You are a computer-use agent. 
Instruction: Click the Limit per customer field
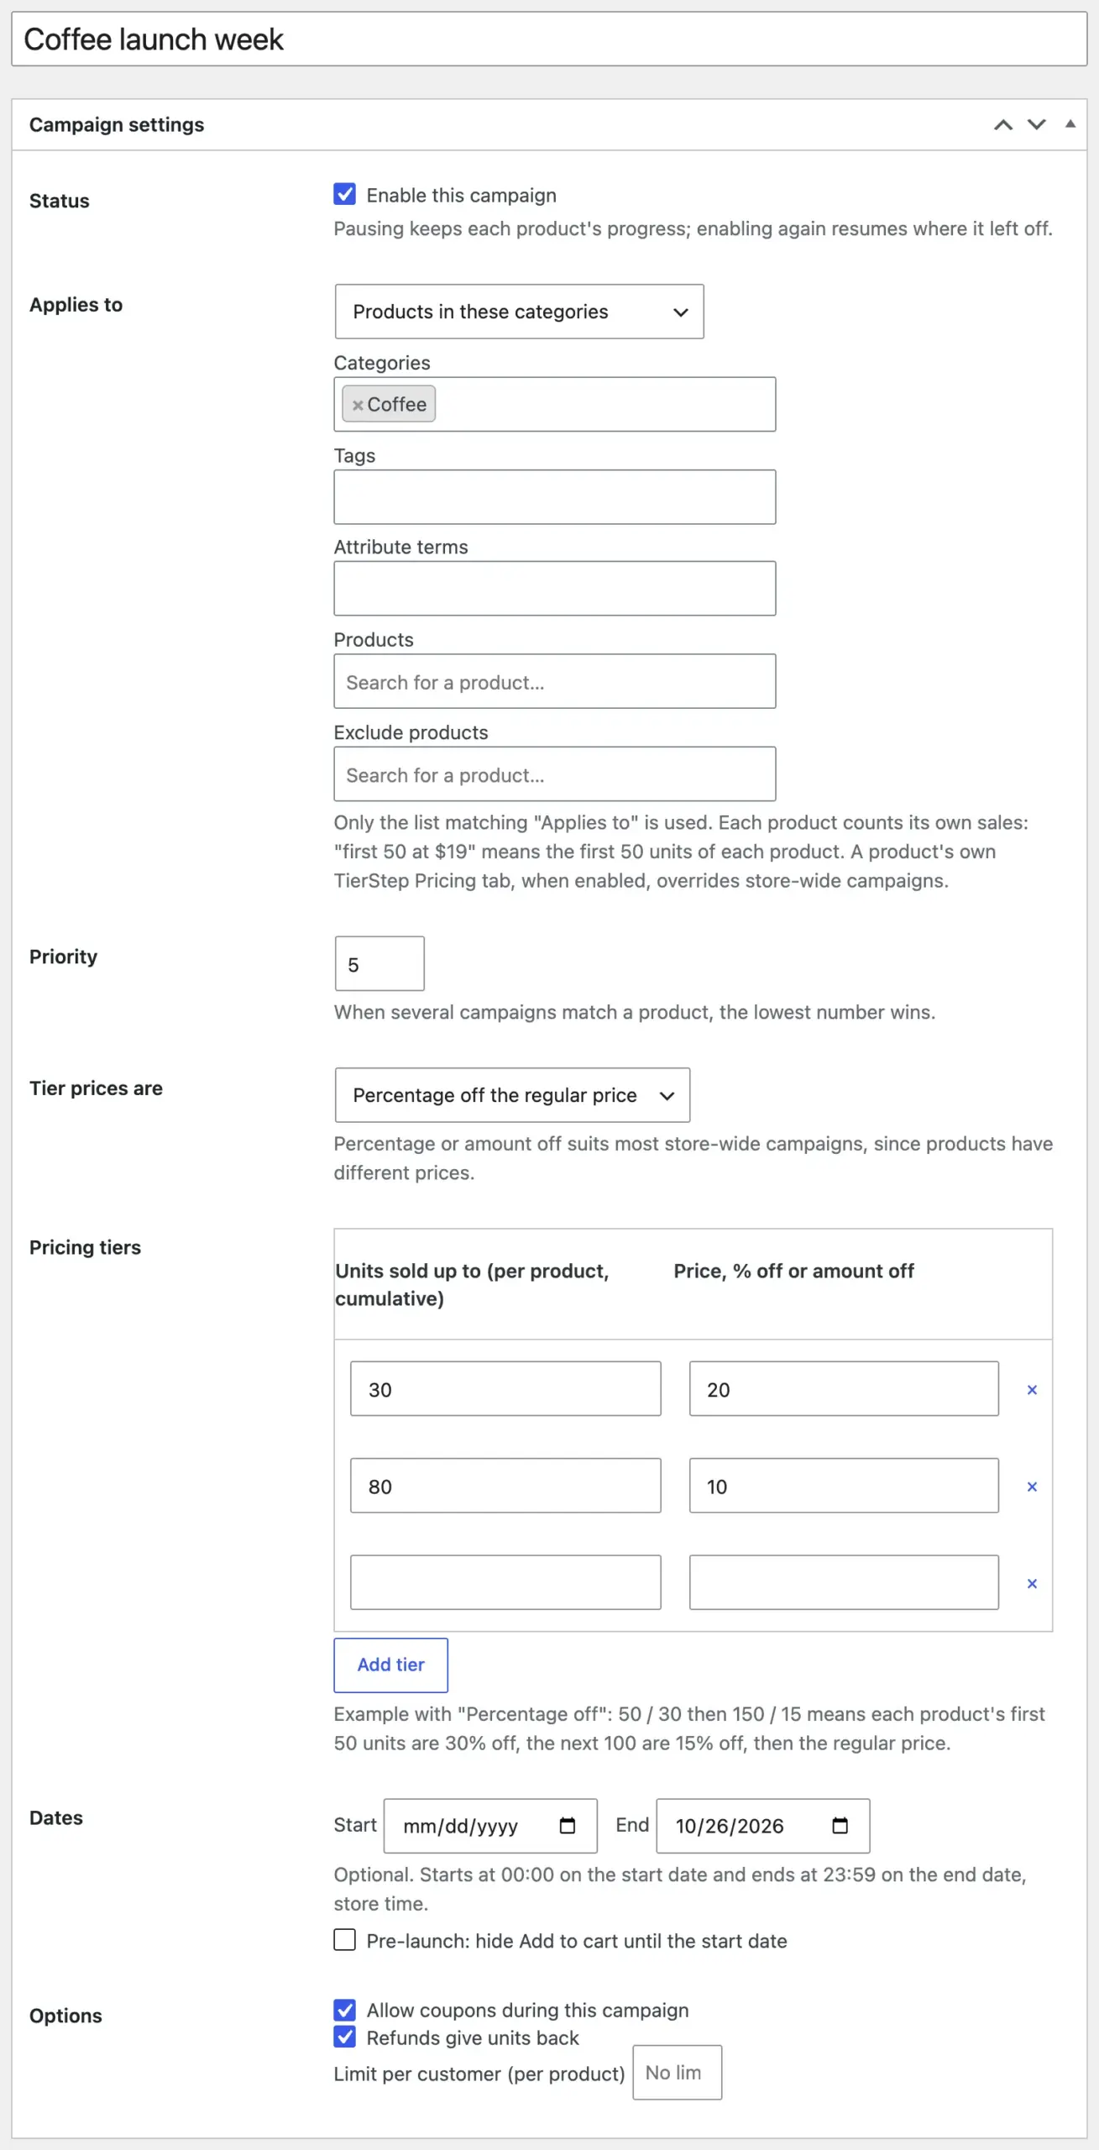[x=677, y=2073]
